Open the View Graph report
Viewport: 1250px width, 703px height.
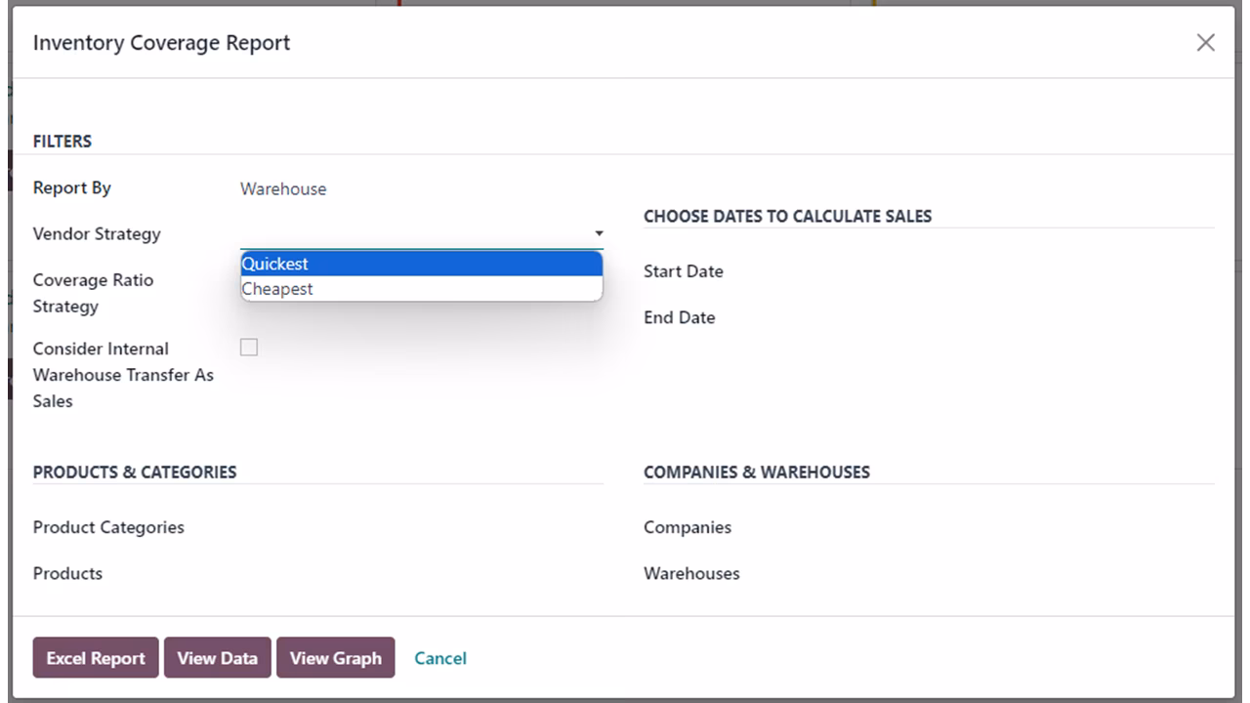pos(336,658)
